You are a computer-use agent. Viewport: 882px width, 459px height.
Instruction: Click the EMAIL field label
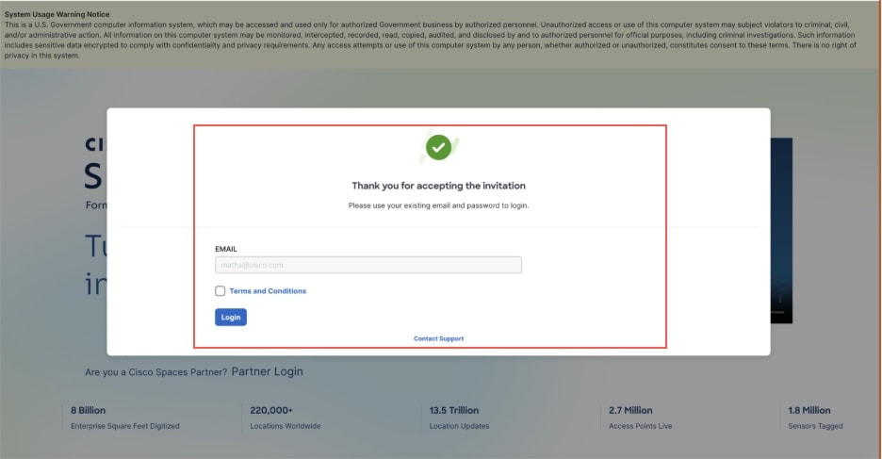click(x=226, y=249)
